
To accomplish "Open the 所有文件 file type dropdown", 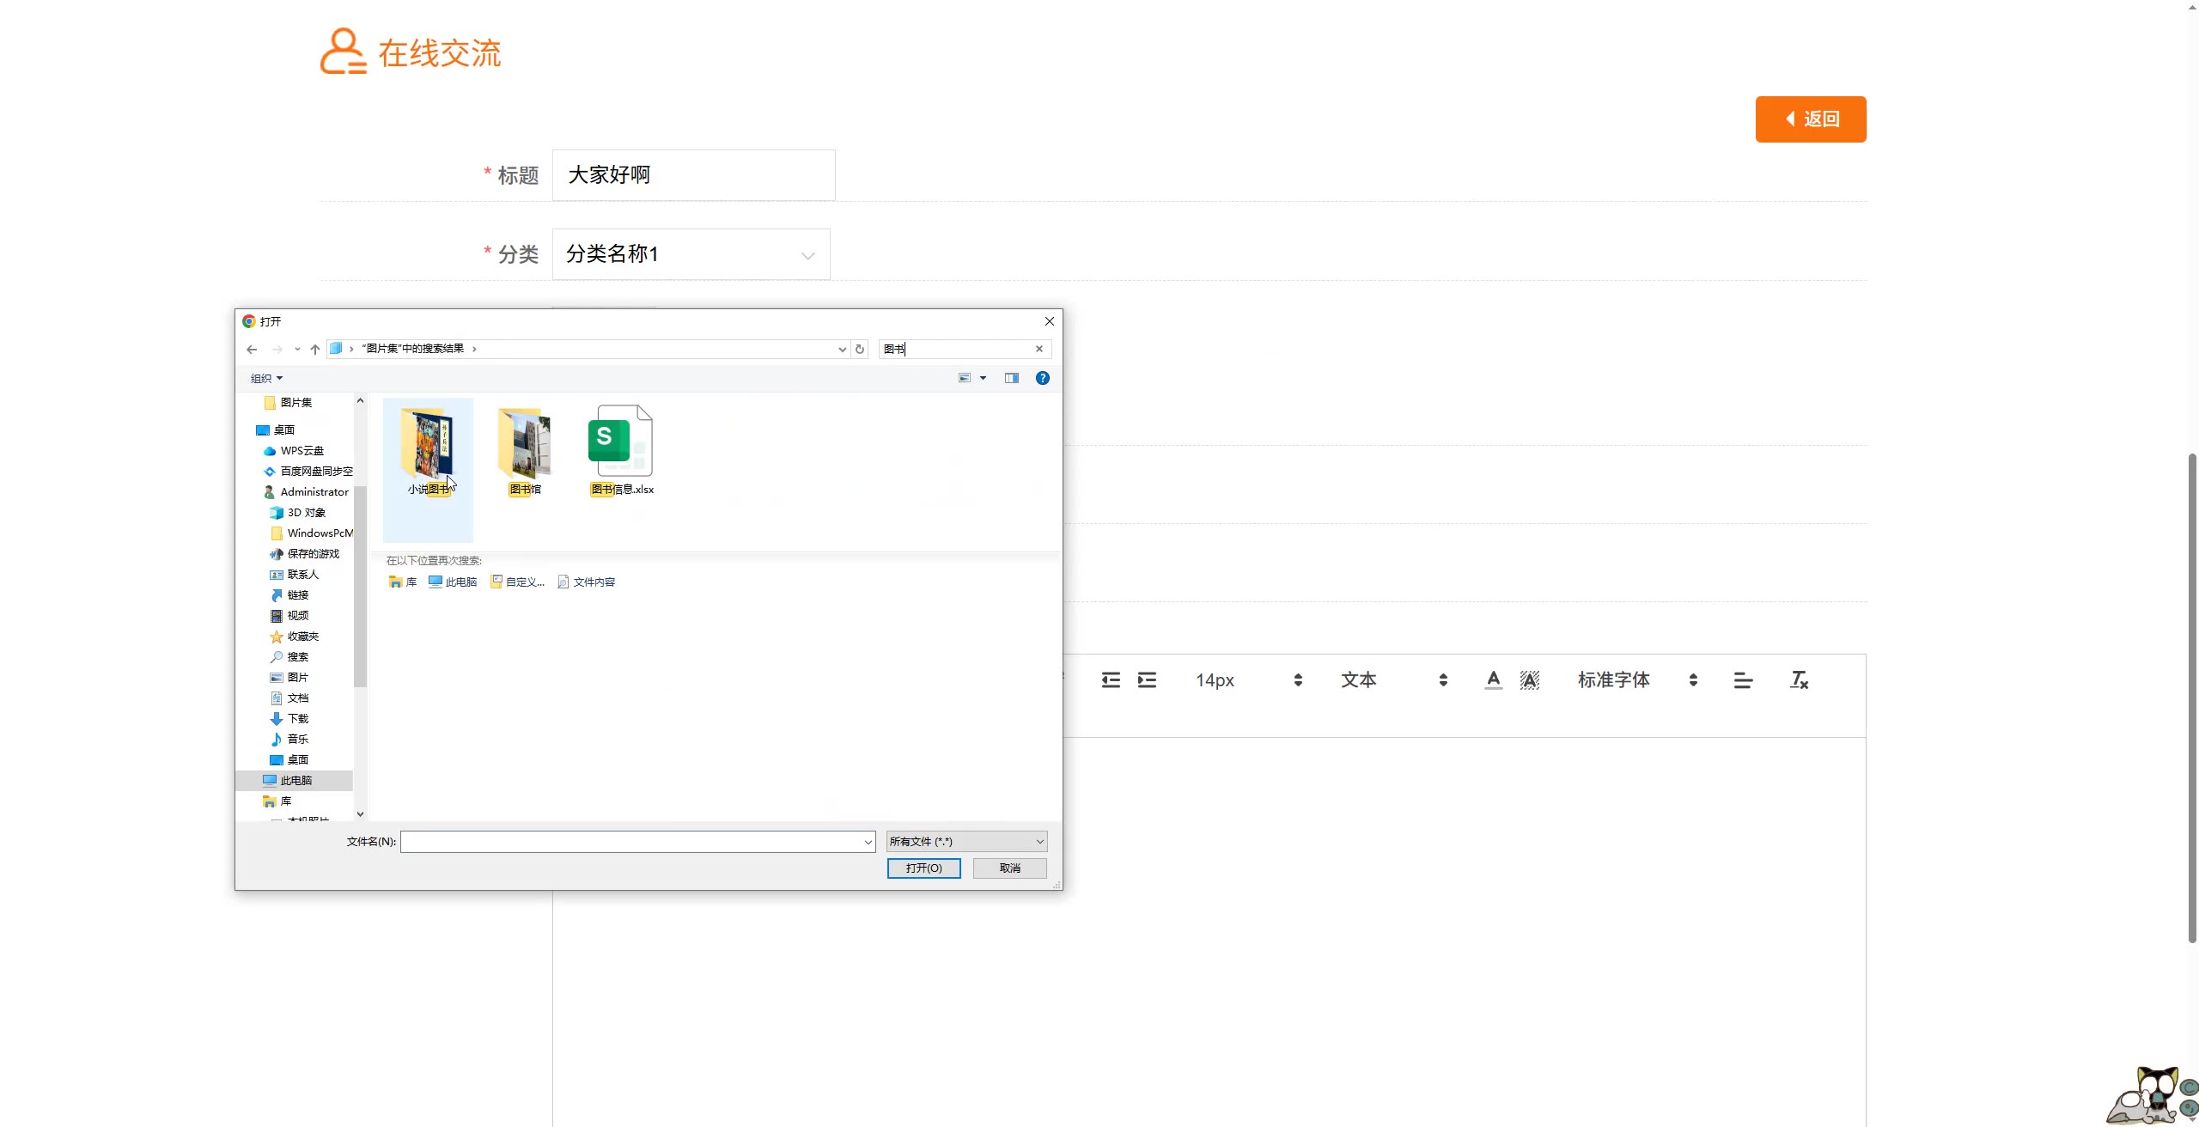I will tap(966, 842).
